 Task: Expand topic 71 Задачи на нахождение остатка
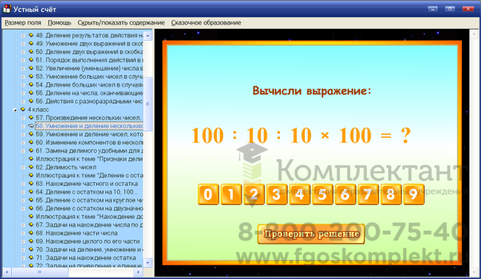(x=23, y=258)
